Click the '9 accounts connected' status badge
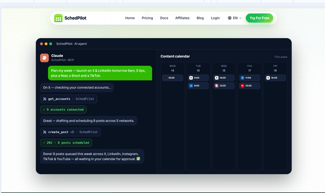 pos(63,110)
